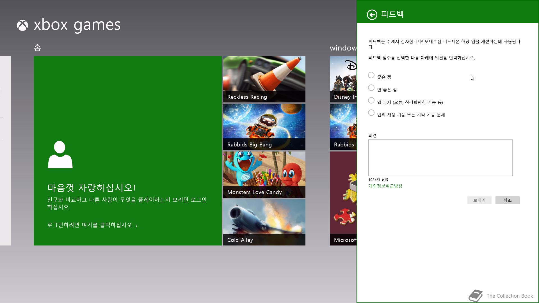
Task: Open the Cold Alley game tile
Action: (x=264, y=222)
